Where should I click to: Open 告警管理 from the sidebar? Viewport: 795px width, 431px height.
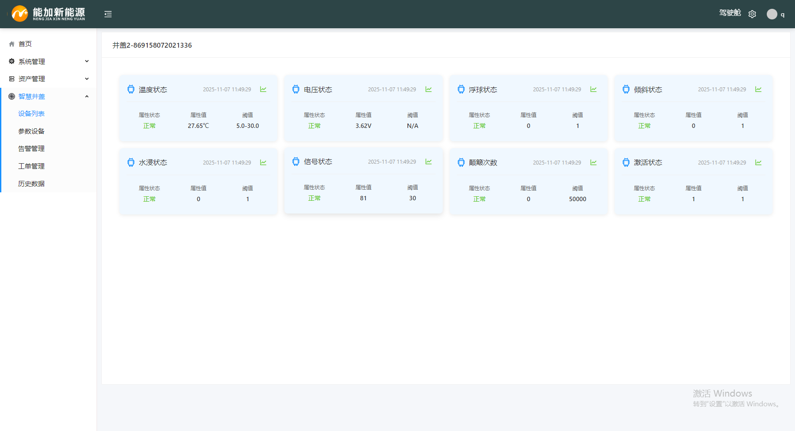click(x=31, y=149)
